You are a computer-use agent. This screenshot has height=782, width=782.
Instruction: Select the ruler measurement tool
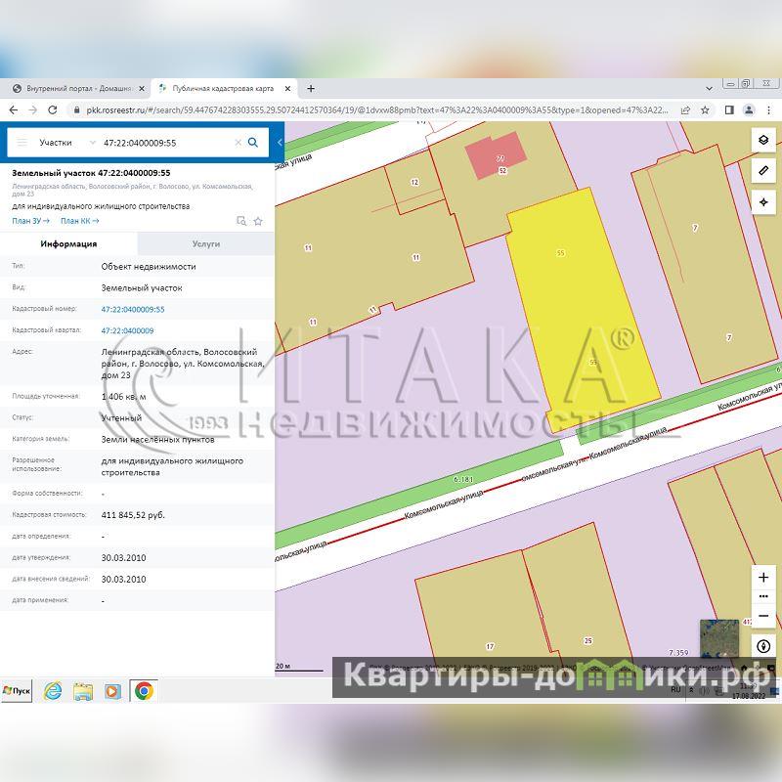click(x=763, y=171)
